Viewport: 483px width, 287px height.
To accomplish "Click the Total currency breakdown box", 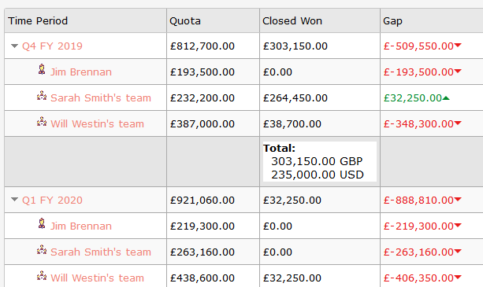I will coord(320,162).
